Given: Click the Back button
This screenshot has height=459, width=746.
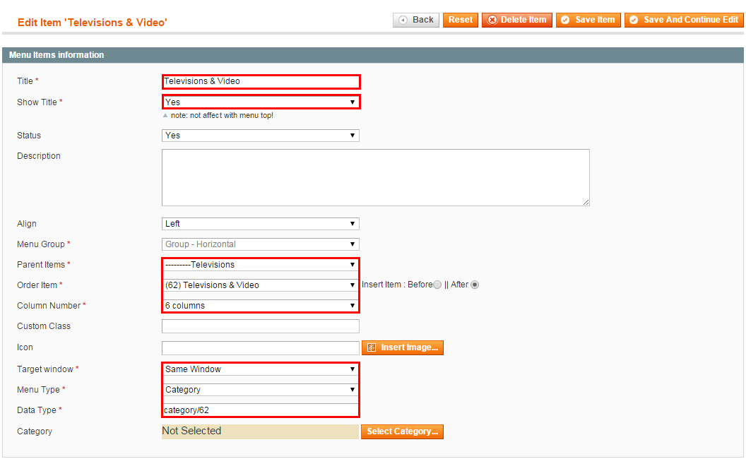Looking at the screenshot, I should click(416, 20).
